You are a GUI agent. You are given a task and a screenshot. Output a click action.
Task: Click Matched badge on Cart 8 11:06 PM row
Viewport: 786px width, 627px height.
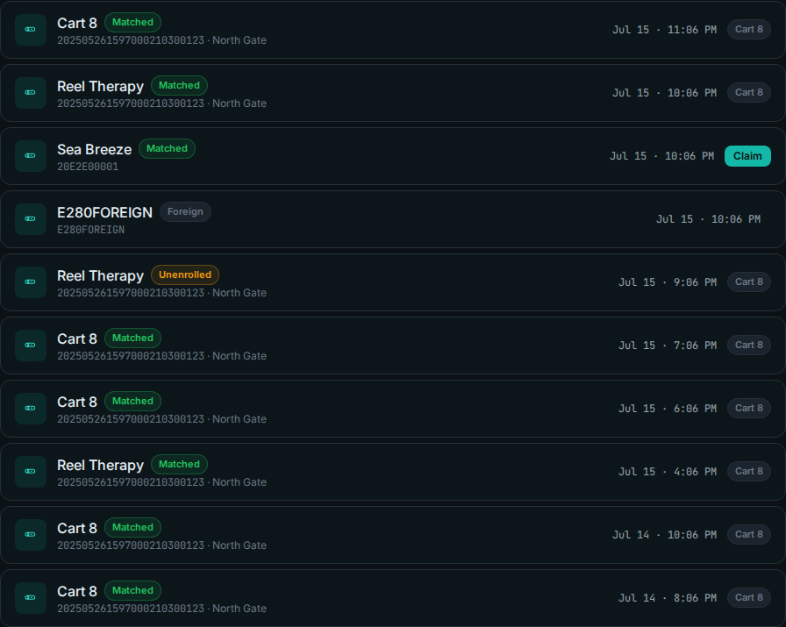(132, 23)
